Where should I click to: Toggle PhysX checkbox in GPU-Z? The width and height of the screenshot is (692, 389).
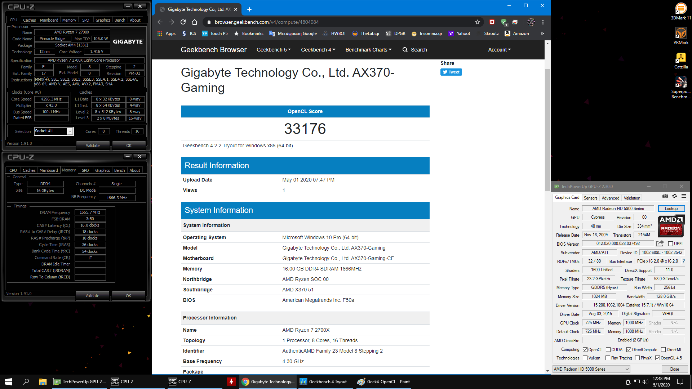pos(638,358)
